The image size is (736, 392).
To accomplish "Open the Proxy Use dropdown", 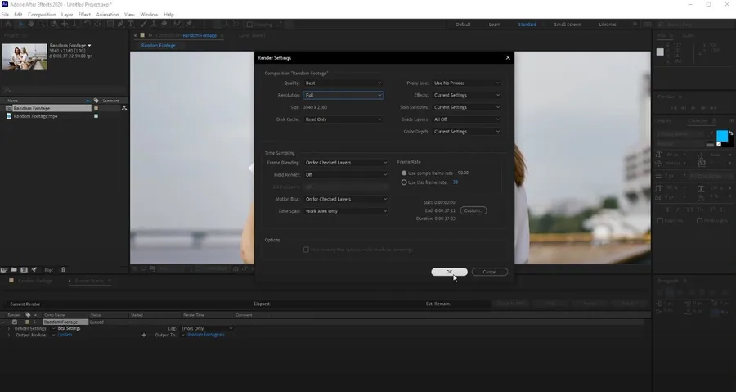I will pyautogui.click(x=466, y=83).
